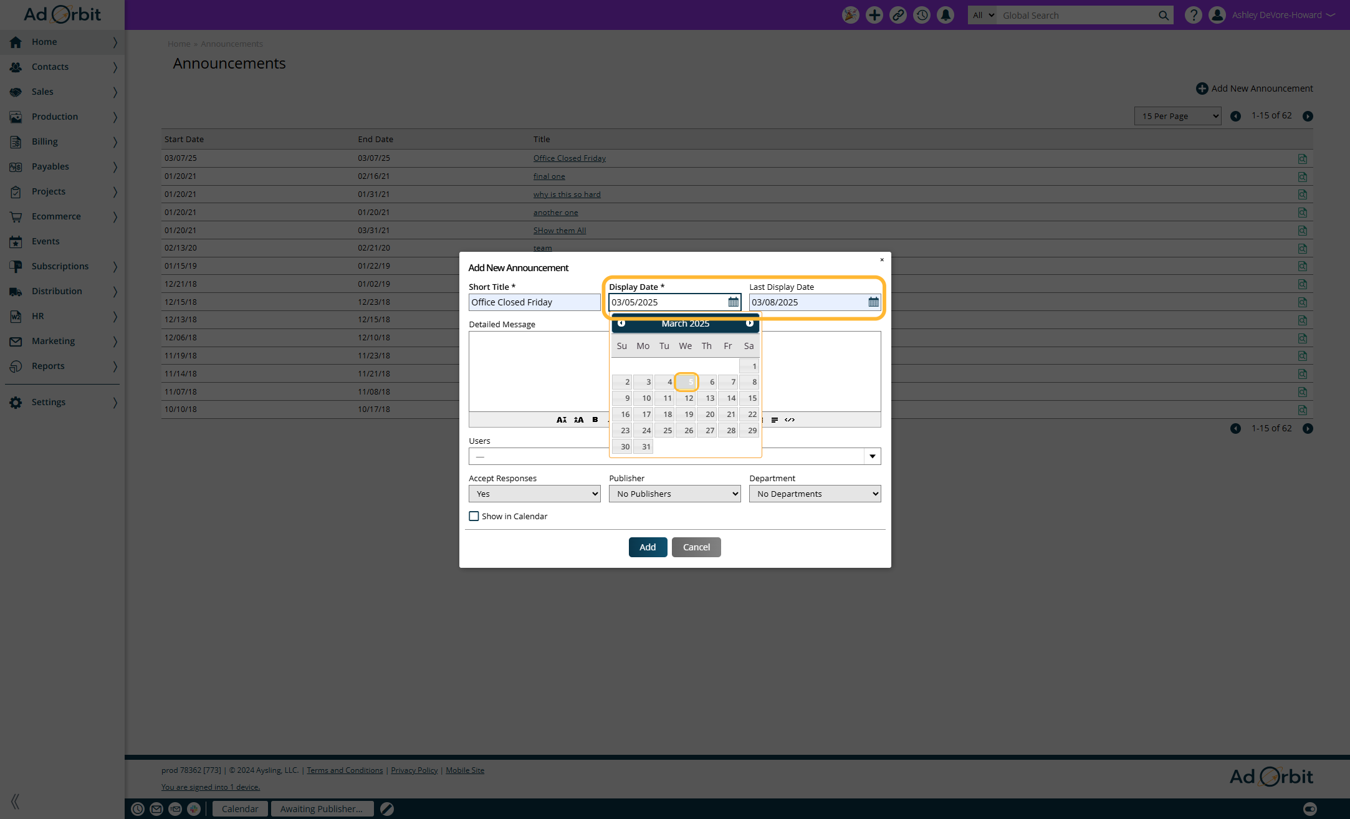Open the Billing sidebar menu

(62, 141)
